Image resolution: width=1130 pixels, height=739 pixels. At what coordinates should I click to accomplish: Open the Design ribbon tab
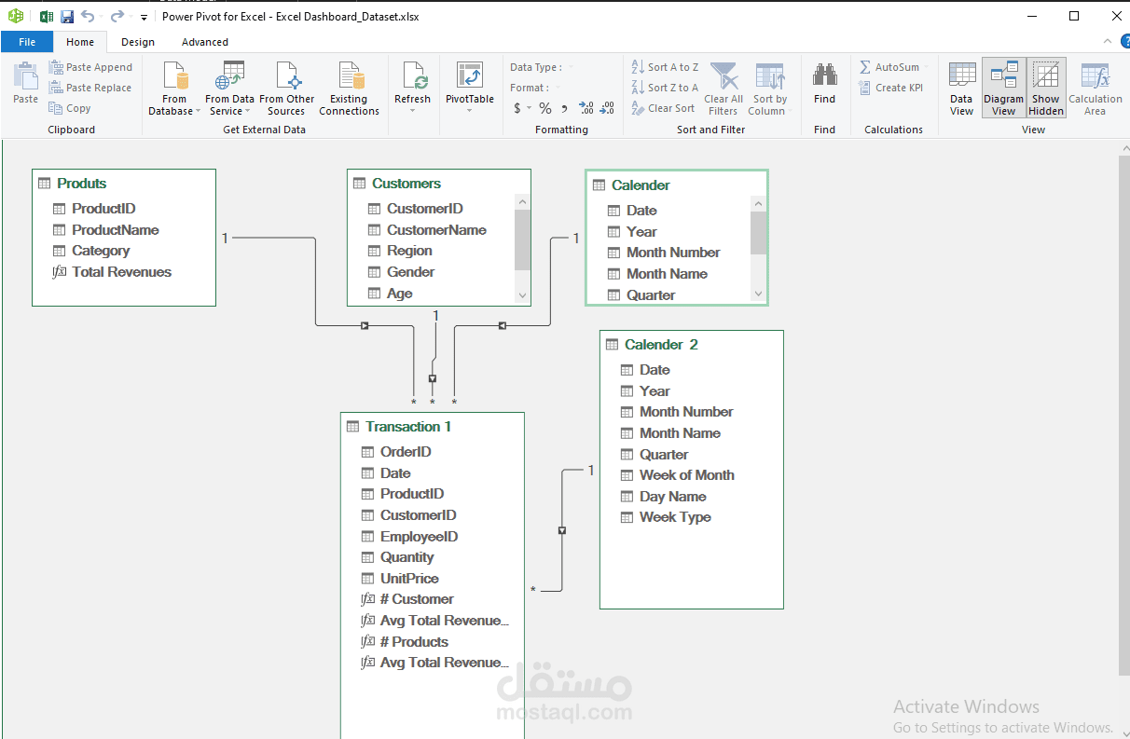coord(138,42)
